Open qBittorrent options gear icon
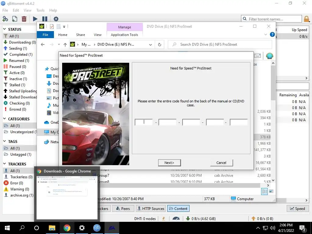The height and width of the screenshot is (234, 312). coord(56,19)
